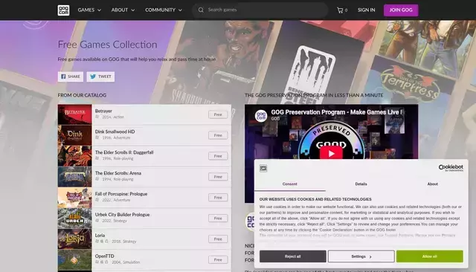This screenshot has width=476, height=272.
Task: Open Loria game thumbnail
Action: pyautogui.click(x=74, y=239)
